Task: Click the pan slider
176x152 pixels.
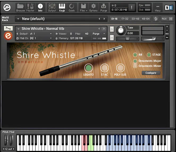Action: (x=127, y=39)
